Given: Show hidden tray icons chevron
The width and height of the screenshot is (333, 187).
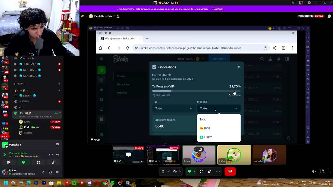Looking at the screenshot, I should pos(286,183).
